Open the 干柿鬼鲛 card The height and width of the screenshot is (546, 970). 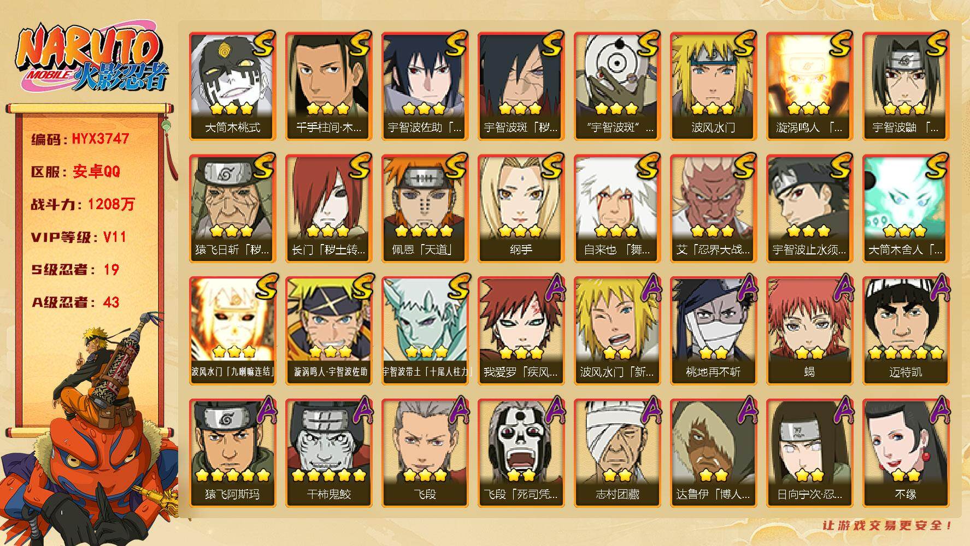(x=329, y=453)
